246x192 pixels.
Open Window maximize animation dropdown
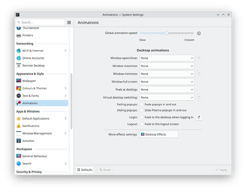pyautogui.click(x=167, y=66)
